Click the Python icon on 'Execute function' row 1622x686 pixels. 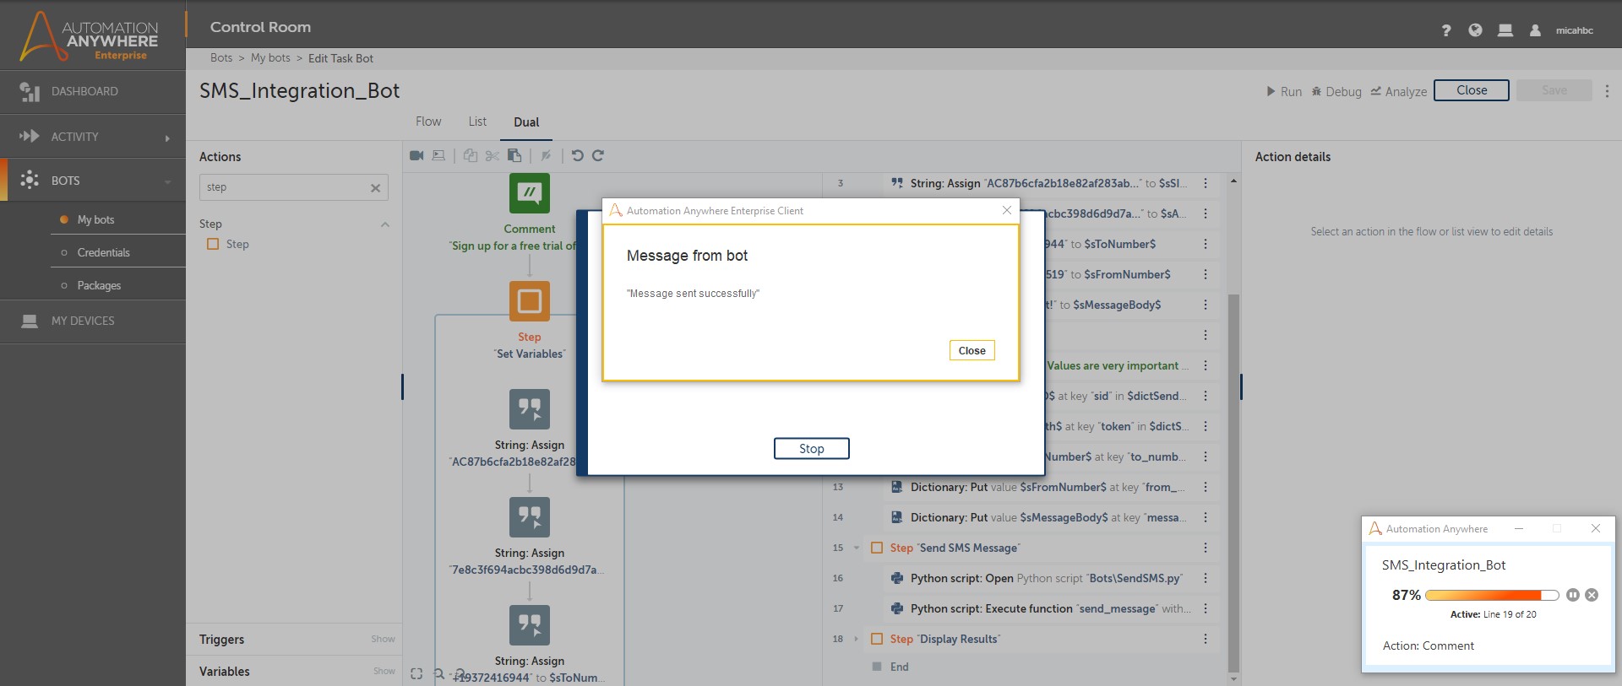[897, 608]
